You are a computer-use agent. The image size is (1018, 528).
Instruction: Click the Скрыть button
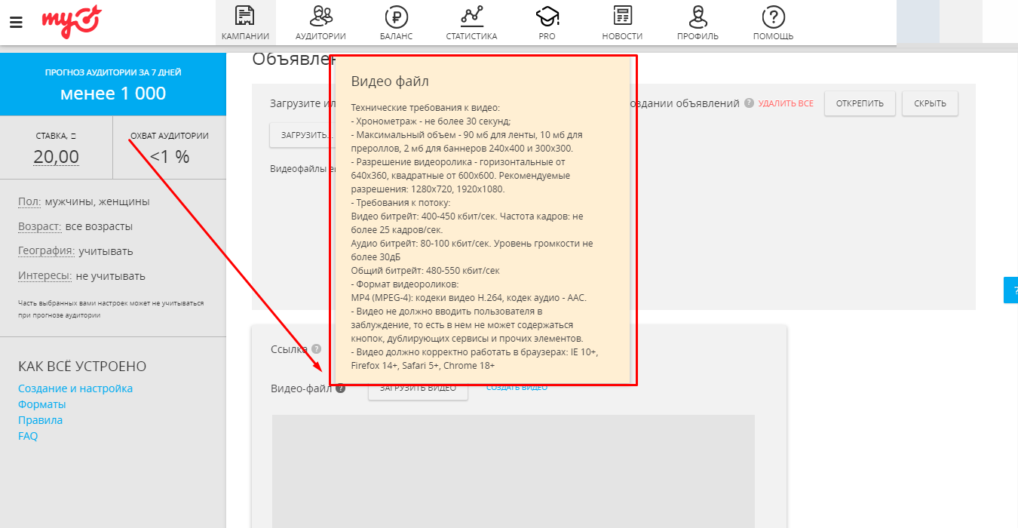click(930, 103)
